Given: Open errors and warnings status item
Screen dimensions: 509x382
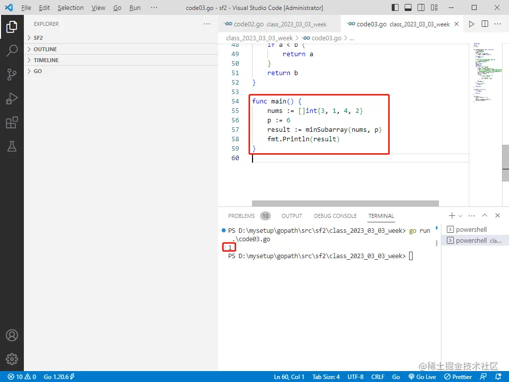Looking at the screenshot, I should click(22, 377).
